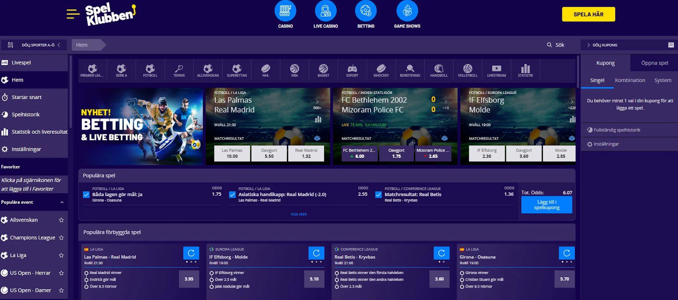Pick the 5.70 odds for Girona prebuilt bet

564,279
